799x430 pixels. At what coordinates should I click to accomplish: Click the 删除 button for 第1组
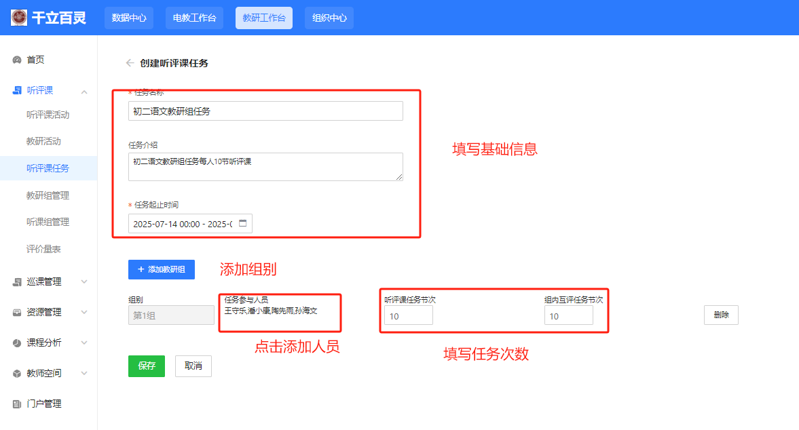tap(721, 315)
